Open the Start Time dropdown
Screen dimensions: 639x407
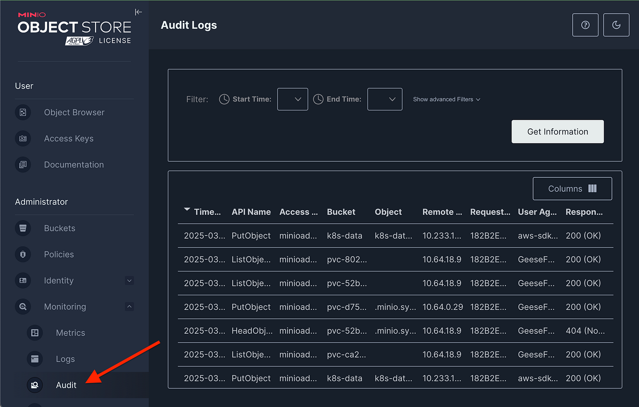coord(292,99)
